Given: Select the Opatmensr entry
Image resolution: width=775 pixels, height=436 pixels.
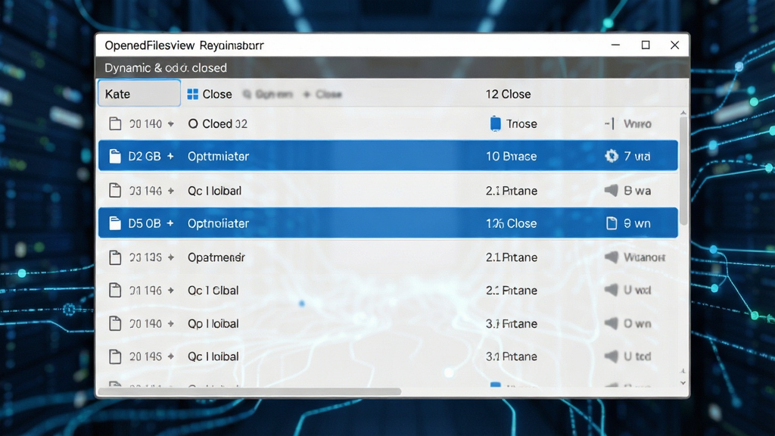Looking at the screenshot, I should point(216,257).
